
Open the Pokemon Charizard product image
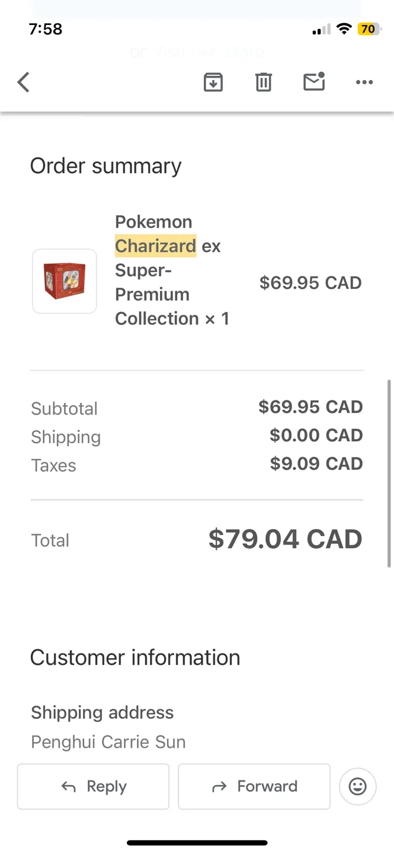pyautogui.click(x=64, y=281)
